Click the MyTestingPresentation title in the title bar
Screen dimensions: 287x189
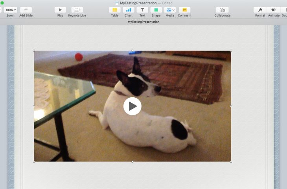pyautogui.click(x=138, y=3)
